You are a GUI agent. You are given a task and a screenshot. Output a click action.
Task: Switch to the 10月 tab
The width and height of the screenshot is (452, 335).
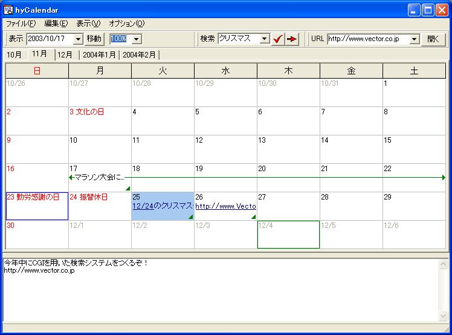15,55
